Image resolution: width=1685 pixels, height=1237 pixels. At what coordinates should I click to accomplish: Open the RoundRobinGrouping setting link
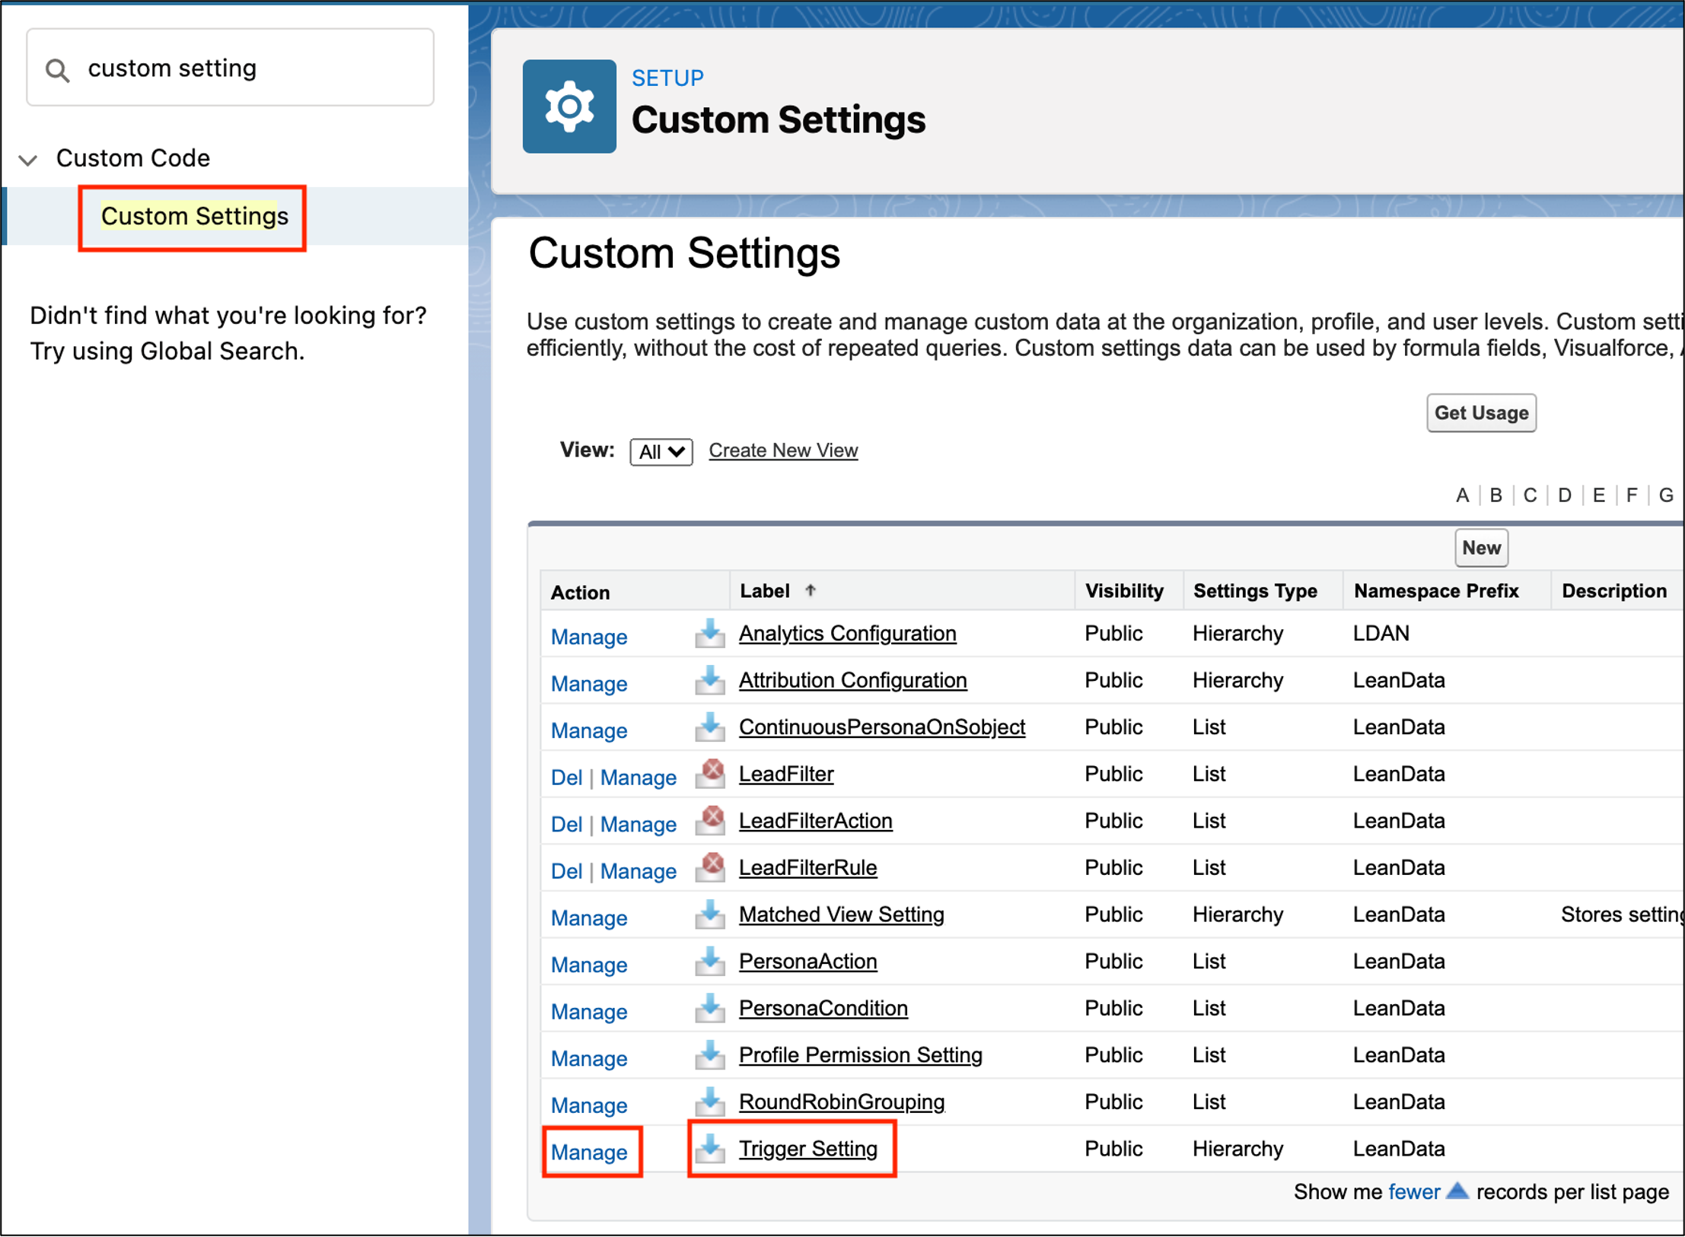coord(841,1102)
